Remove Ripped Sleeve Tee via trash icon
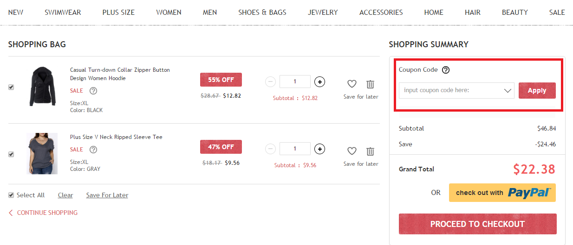 tap(370, 151)
